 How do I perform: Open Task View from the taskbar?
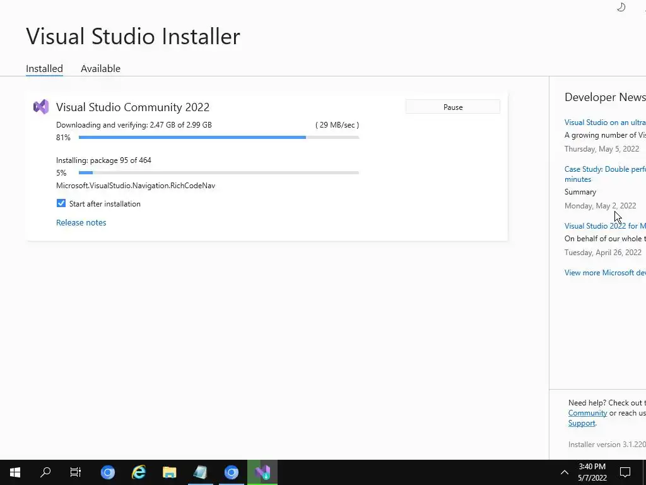coord(76,472)
